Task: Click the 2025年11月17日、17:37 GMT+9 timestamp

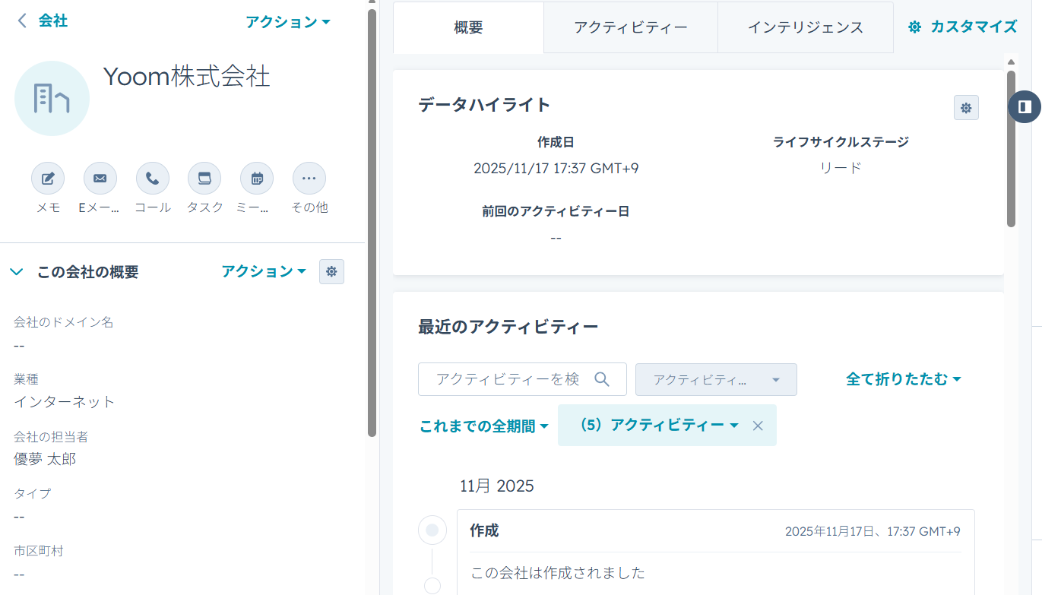Action: (873, 532)
